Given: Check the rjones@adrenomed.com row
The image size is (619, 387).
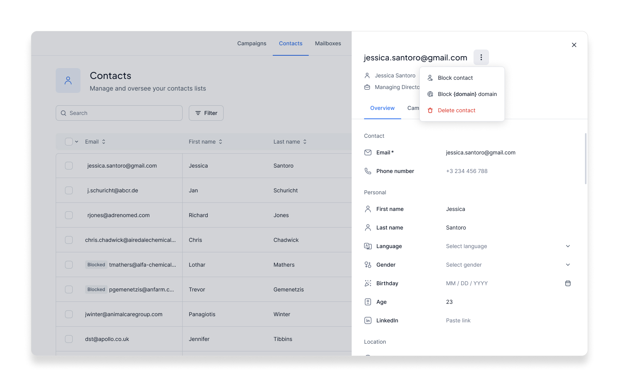Looking at the screenshot, I should point(69,215).
